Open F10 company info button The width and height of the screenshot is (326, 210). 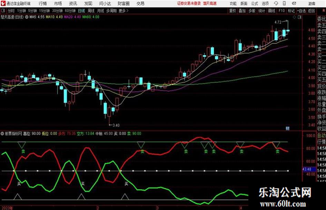tap(281, 11)
